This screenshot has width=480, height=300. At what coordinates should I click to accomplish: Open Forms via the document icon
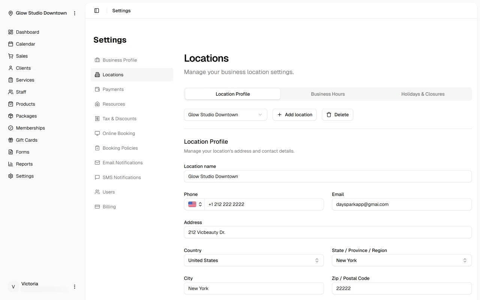[10, 152]
